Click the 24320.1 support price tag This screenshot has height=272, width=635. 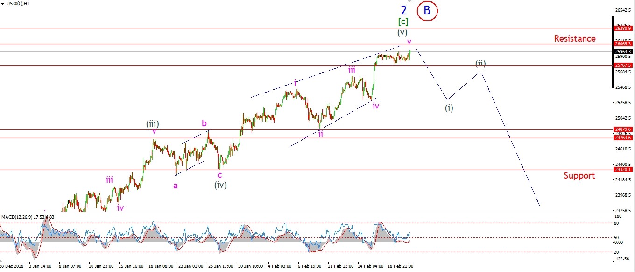coord(623,170)
